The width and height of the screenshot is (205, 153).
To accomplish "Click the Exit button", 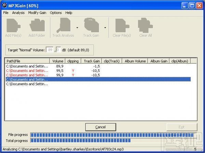I will [x=182, y=127].
